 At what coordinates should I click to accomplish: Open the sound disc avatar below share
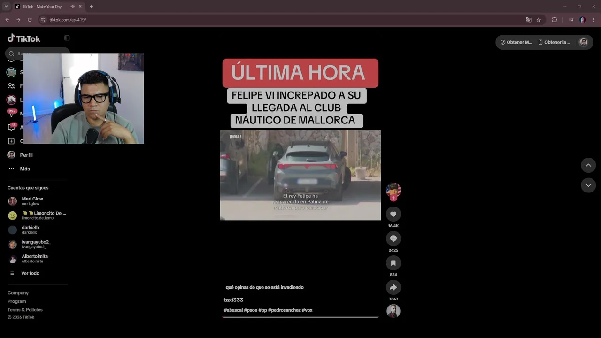coord(393,311)
